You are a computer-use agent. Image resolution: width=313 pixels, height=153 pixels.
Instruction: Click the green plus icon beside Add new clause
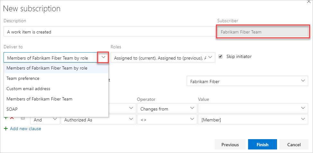[x=5, y=129]
